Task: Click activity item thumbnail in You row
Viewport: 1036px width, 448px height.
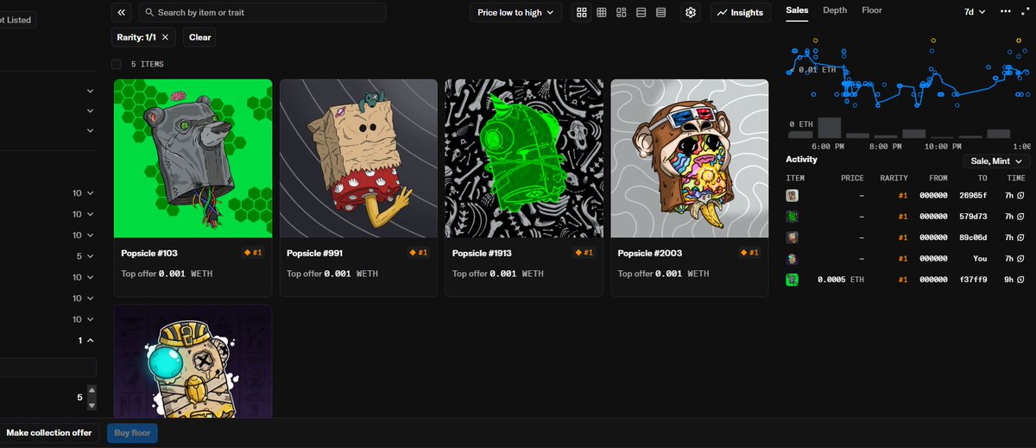Action: click(x=792, y=258)
